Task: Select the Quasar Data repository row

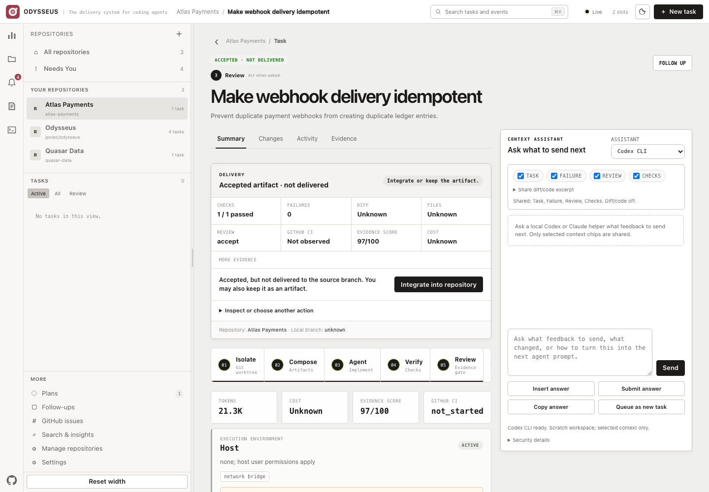Action: coord(107,155)
